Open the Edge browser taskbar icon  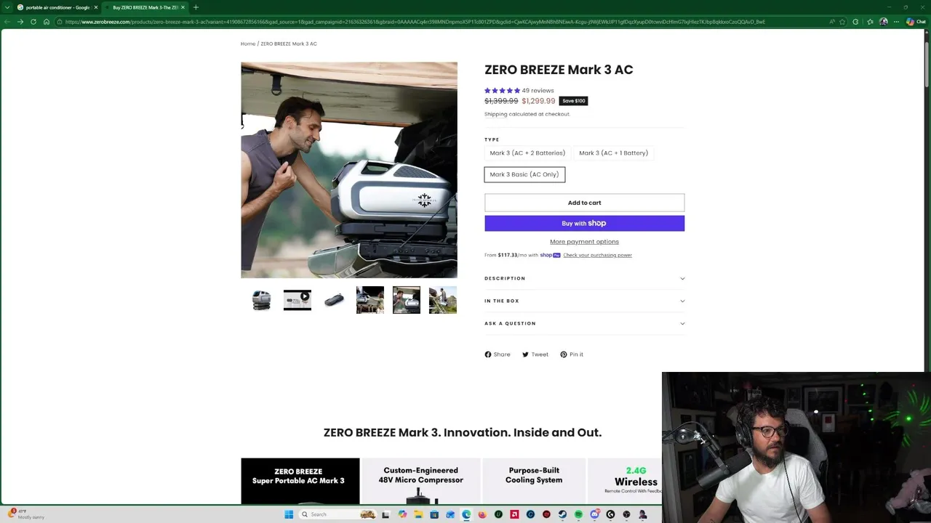pyautogui.click(x=466, y=514)
